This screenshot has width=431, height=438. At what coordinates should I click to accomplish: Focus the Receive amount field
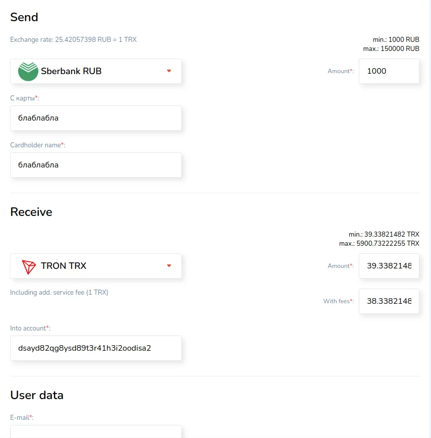coord(389,266)
